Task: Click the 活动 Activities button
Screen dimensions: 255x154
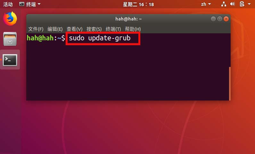Action: click(x=8, y=4)
